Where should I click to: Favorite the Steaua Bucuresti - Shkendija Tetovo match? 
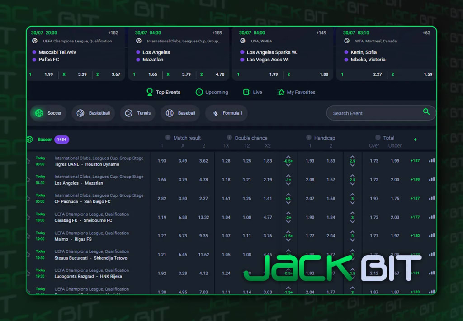[x=28, y=255]
